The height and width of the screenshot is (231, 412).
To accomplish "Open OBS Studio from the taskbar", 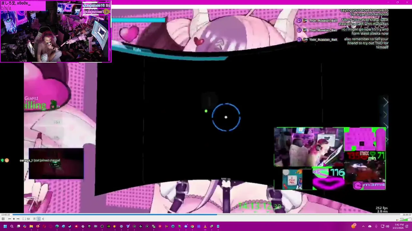I will [102, 227].
